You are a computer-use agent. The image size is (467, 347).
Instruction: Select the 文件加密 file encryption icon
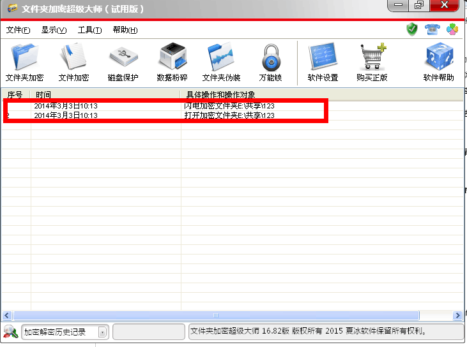(73, 63)
